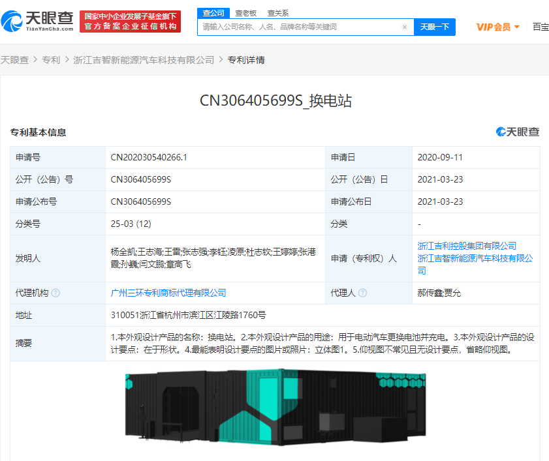Click the TianYanCha logo
549x461 pixels.
pos(37,21)
